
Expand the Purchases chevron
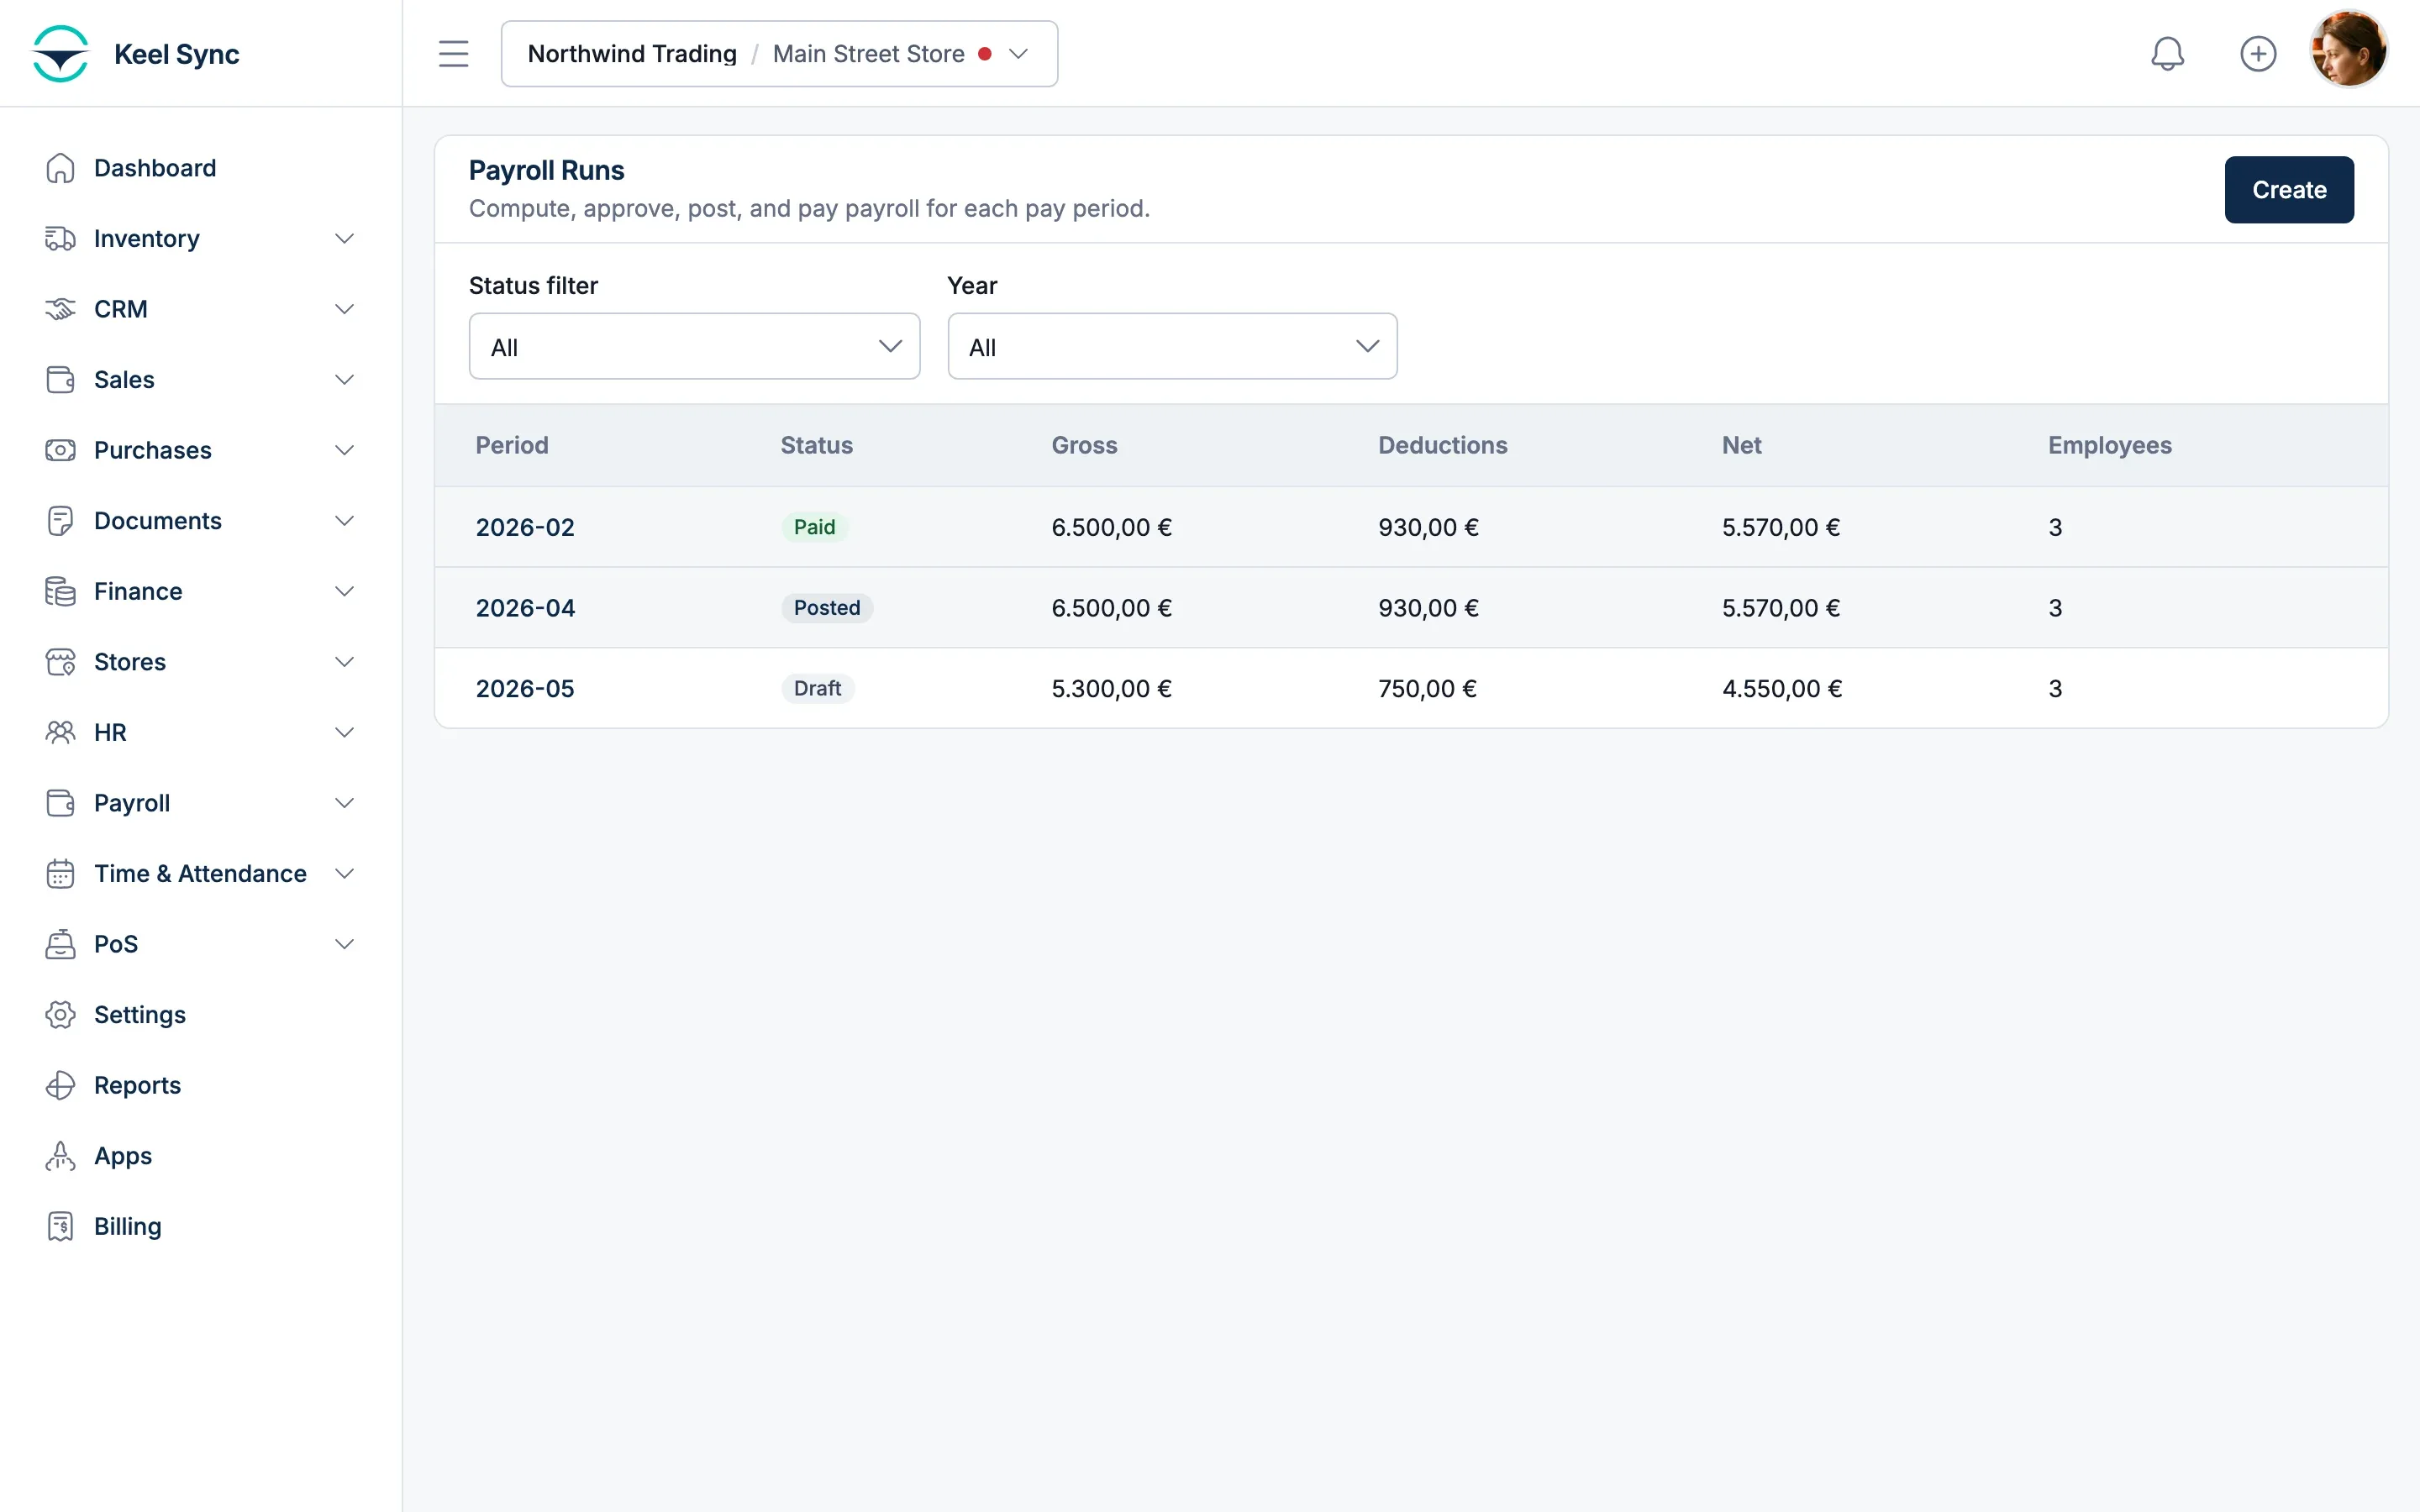[344, 450]
